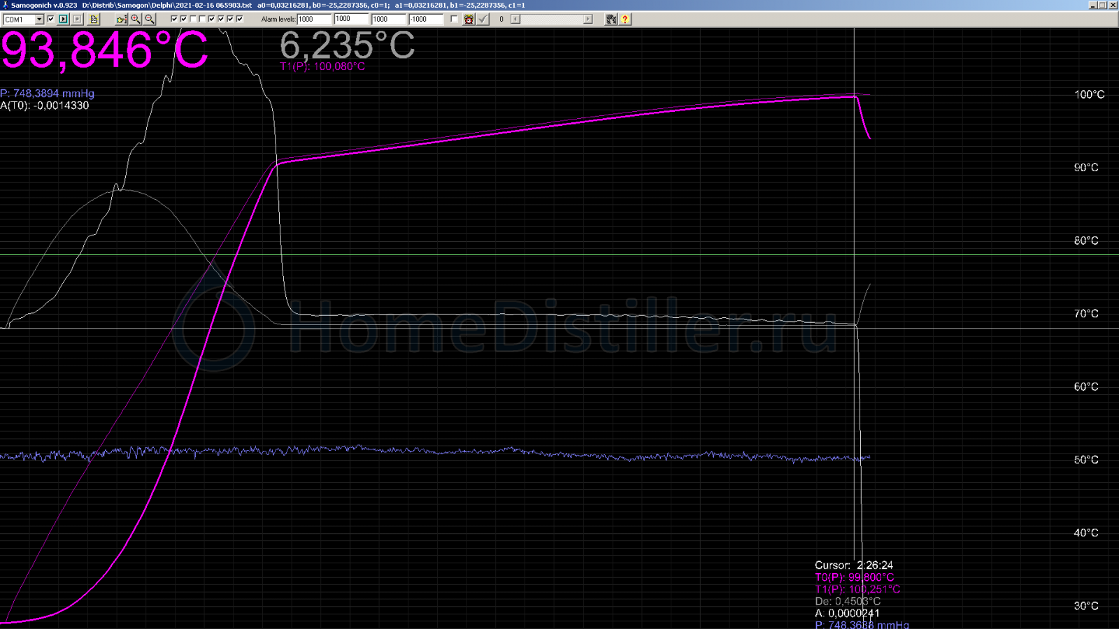Click the scrollbar right arrow in toolbar
Image resolution: width=1119 pixels, height=629 pixels.
[588, 19]
